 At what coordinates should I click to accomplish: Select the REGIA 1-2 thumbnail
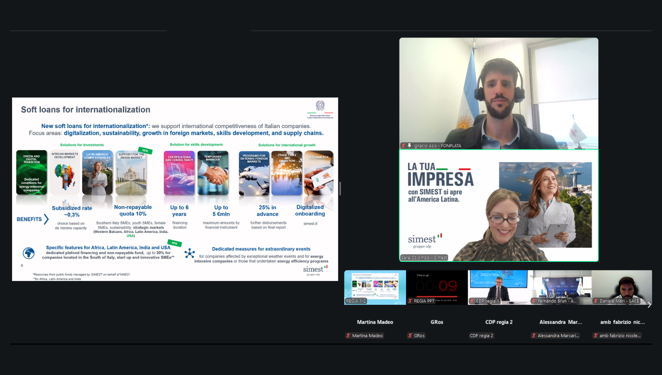pos(375,288)
